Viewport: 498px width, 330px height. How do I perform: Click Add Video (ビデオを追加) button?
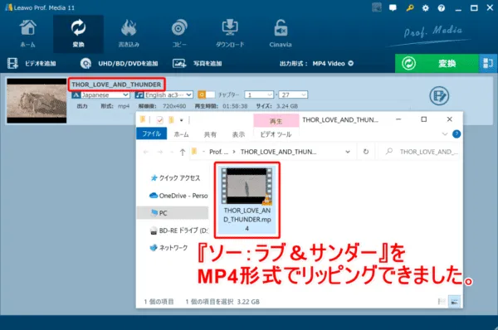pos(32,64)
